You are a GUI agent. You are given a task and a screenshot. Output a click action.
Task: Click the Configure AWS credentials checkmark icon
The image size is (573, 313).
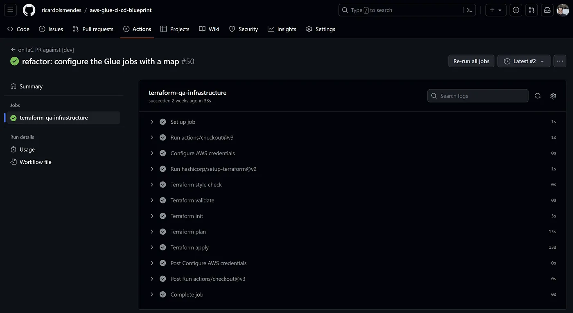[x=163, y=153]
